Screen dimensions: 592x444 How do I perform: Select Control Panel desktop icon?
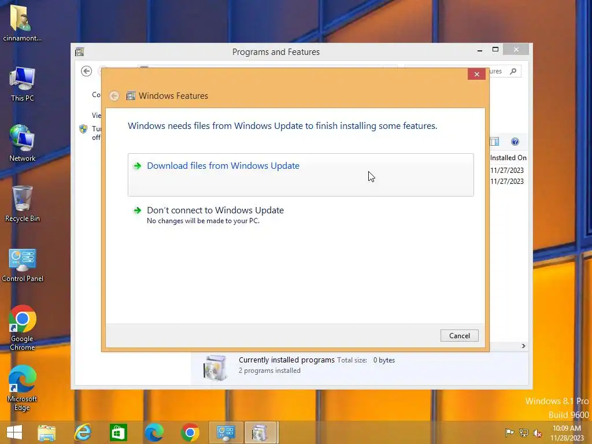tap(23, 265)
